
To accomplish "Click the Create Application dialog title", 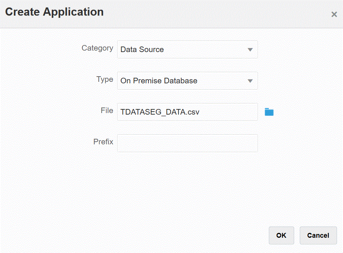I will (54, 12).
